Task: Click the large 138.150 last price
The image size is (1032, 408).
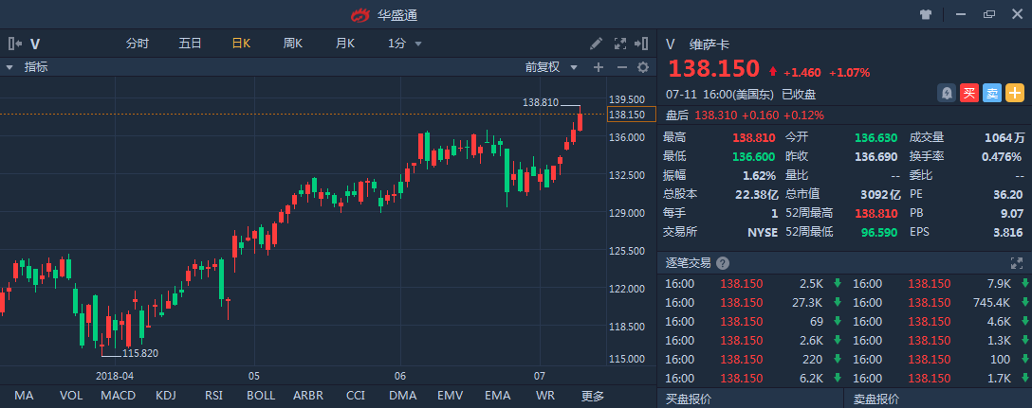Action: point(714,68)
